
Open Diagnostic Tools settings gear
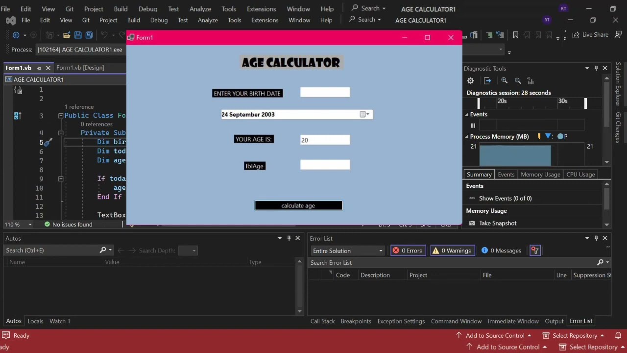tap(471, 81)
